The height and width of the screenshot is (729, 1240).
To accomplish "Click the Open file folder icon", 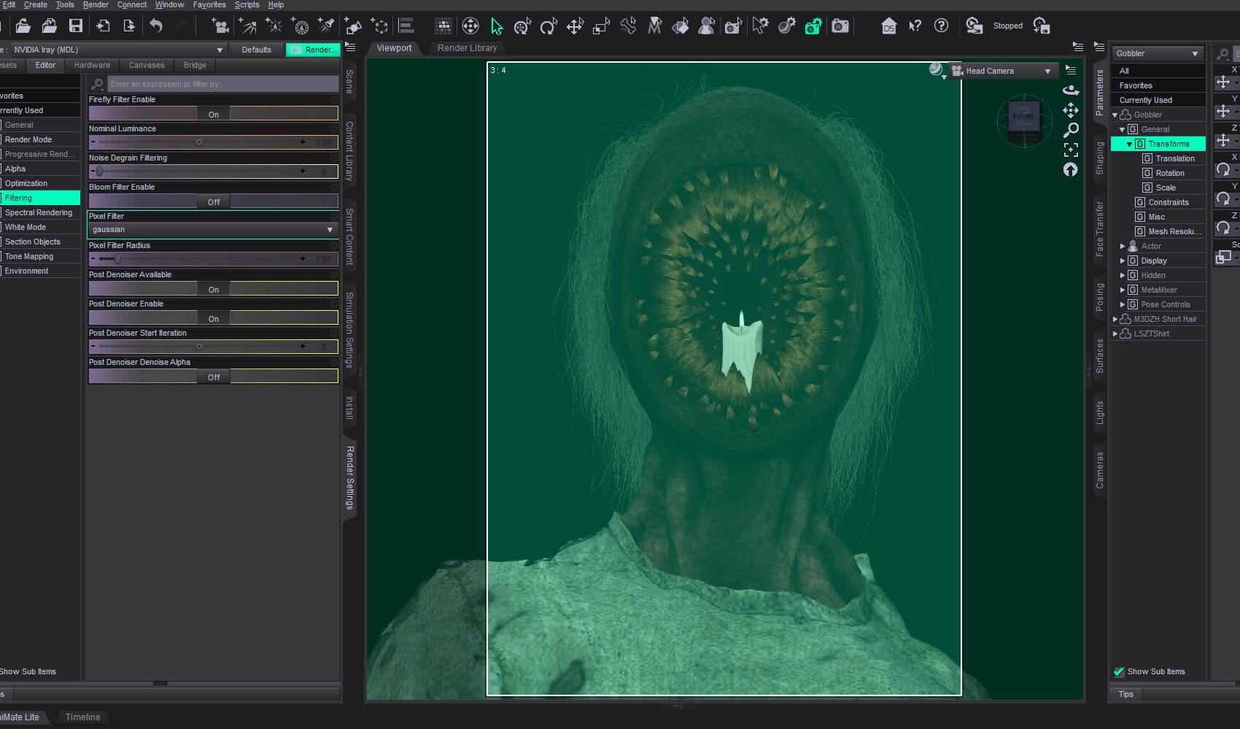I will pyautogui.click(x=23, y=26).
